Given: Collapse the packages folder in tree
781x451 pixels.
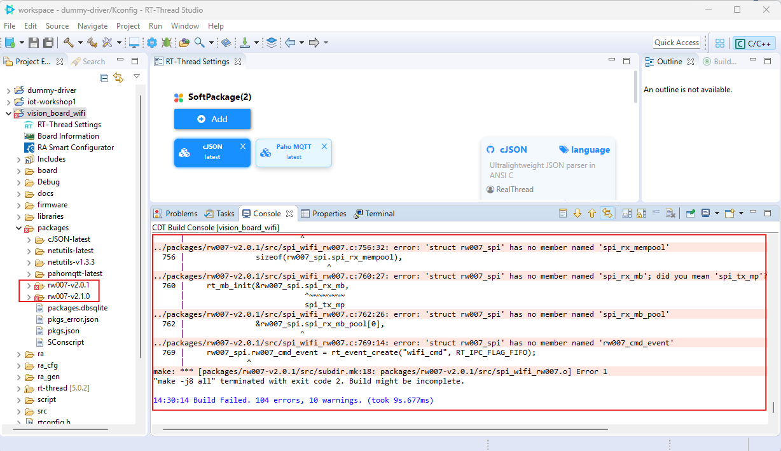Looking at the screenshot, I should 19,228.
